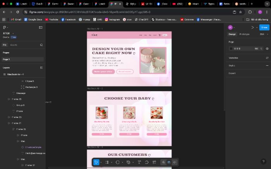Open the Chrome three-dot menu
The image size is (271, 169).
(267, 12)
